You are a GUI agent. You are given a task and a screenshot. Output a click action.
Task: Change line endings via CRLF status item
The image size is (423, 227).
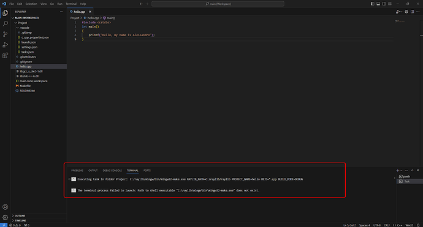tap(387, 225)
